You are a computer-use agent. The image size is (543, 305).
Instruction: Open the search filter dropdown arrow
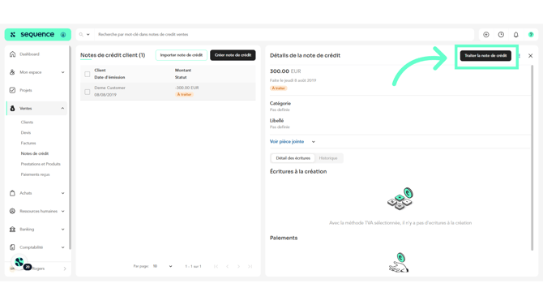click(x=88, y=35)
